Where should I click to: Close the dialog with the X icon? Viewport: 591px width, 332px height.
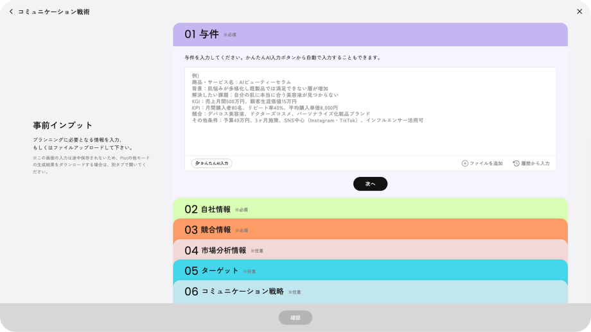pos(579,12)
